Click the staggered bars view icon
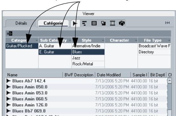The width and height of the screenshot is (176, 116). click(x=84, y=23)
